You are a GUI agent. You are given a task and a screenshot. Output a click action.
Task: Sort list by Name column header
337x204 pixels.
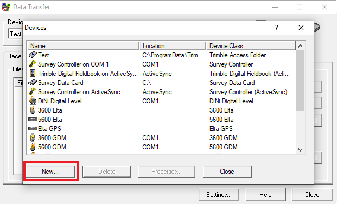click(83, 46)
